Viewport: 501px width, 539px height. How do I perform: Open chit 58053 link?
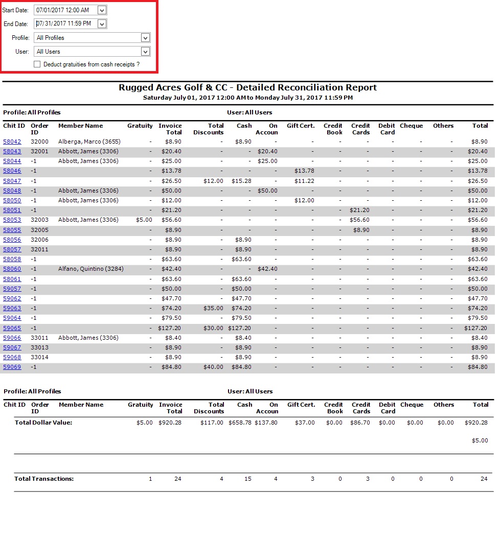click(x=12, y=220)
